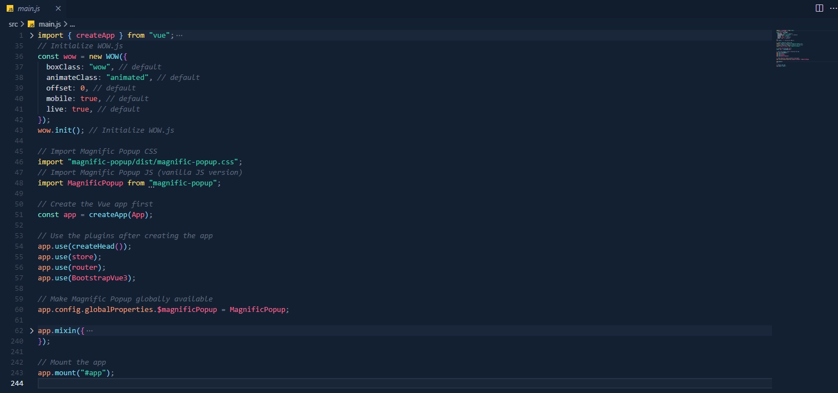Open the breadcrumb symbol ellipsis
Image resolution: width=838 pixels, height=393 pixels.
click(x=73, y=24)
